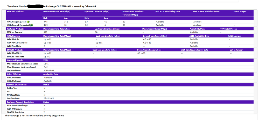This screenshot has height=120, width=259.
Task: Click the FTTP on Demand row label
Action: [x=15, y=32]
